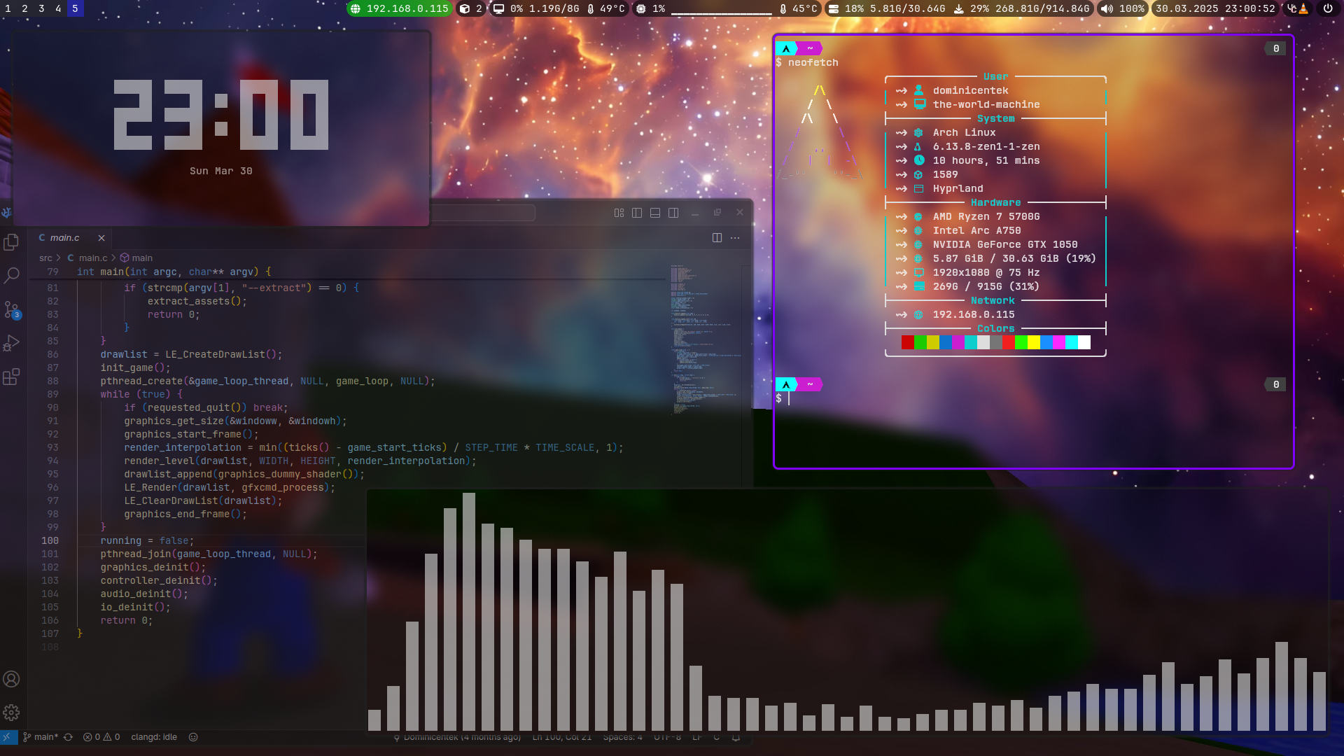The image size is (1344, 756).
Task: Click the main* branch in the status bar
Action: 44,737
